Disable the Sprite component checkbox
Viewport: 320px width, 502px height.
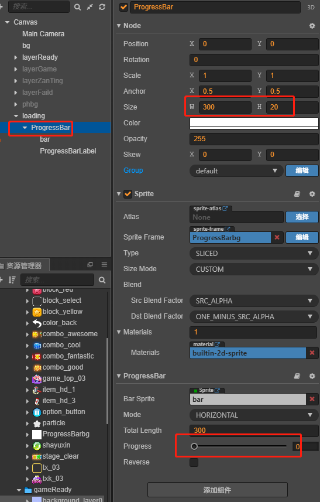point(128,194)
